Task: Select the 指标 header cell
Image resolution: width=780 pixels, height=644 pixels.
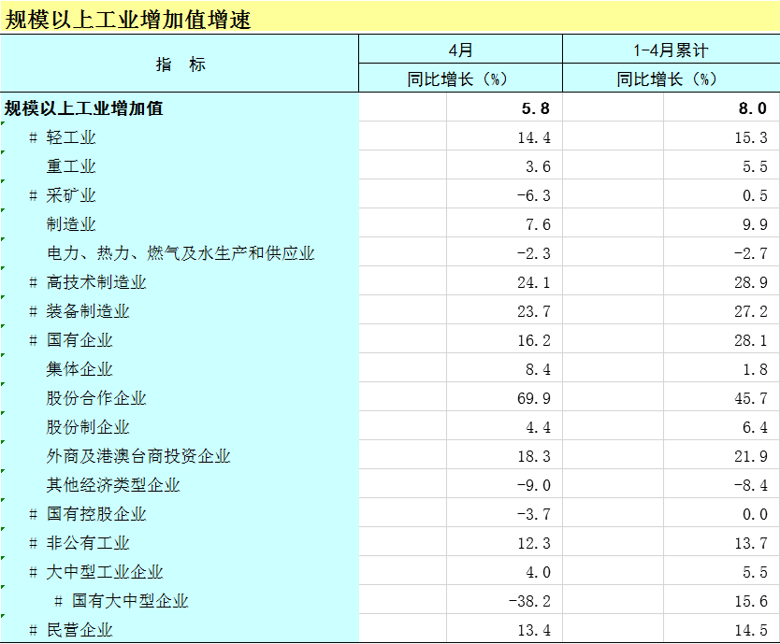Action: pyautogui.click(x=180, y=64)
